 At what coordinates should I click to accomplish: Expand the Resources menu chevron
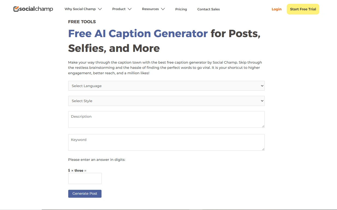pos(163,9)
